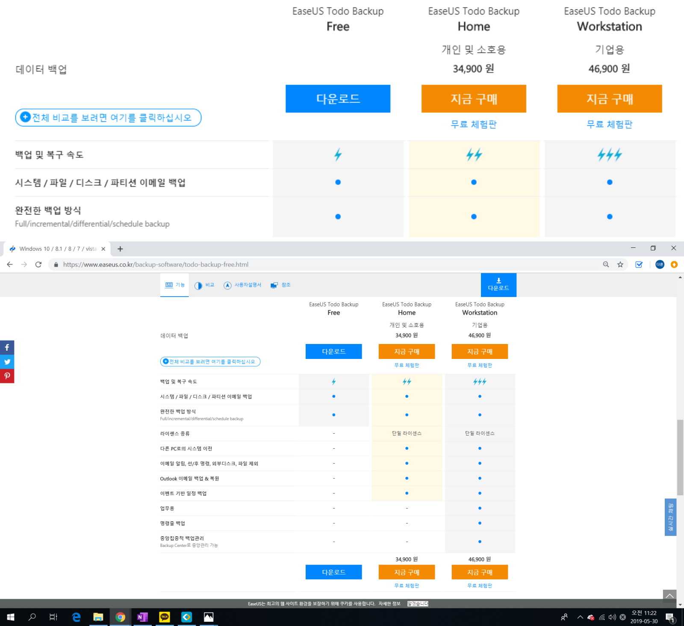Open the volume control in the tray
This screenshot has height=626, width=684.
coord(612,617)
